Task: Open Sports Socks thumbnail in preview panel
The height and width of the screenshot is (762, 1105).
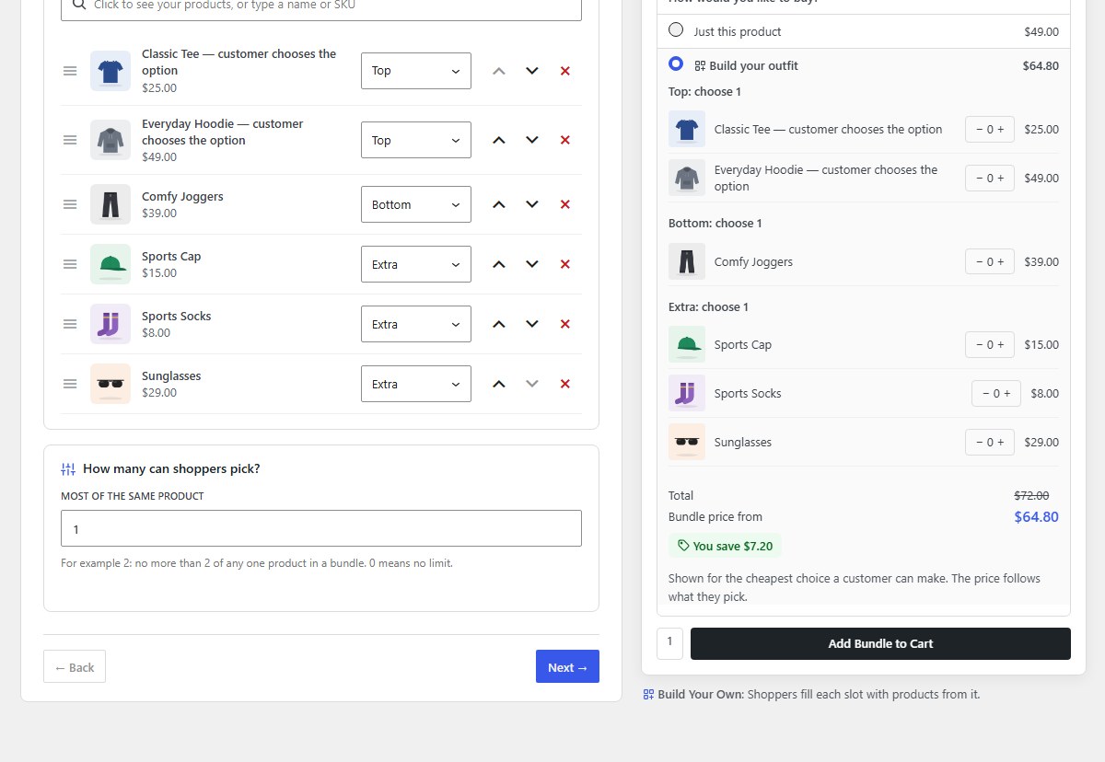Action: [x=687, y=394]
